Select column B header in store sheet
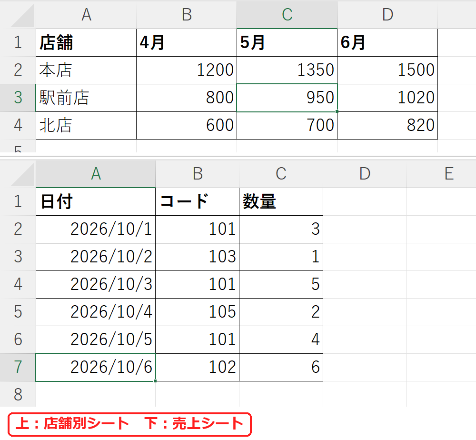 [x=187, y=15]
